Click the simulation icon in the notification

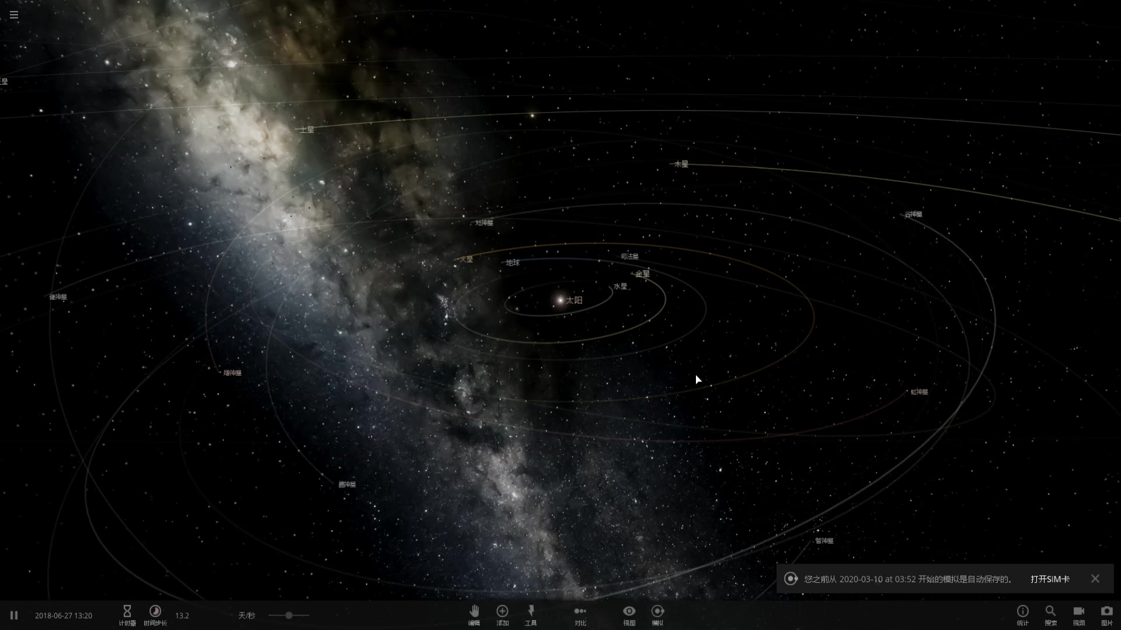tap(791, 579)
